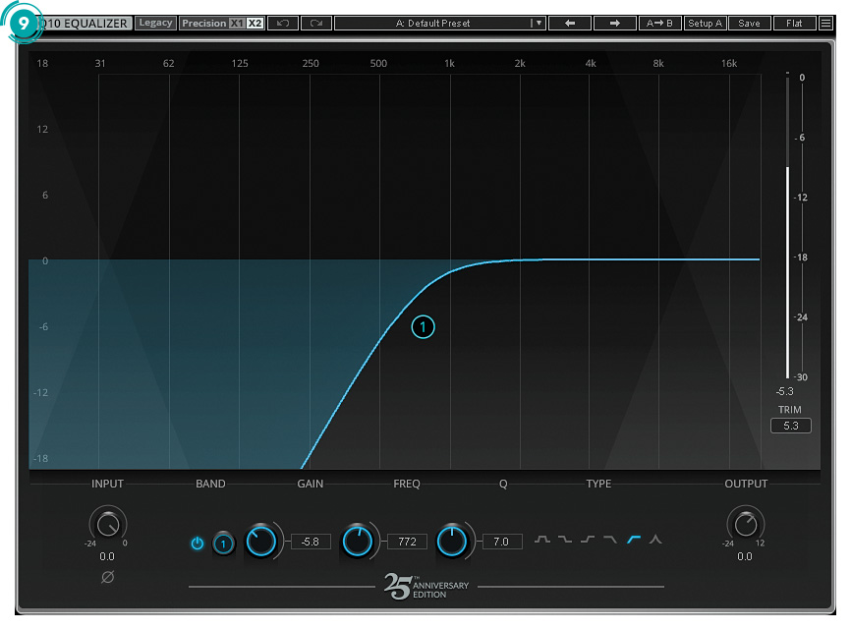Edit the gain value field -5.8
Image resolution: width=851 pixels, height=630 pixels.
coord(311,542)
